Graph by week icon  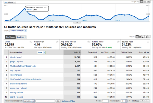[145, 2]
